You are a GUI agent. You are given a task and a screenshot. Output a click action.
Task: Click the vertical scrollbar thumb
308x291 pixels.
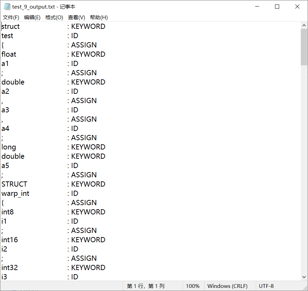click(x=304, y=47)
